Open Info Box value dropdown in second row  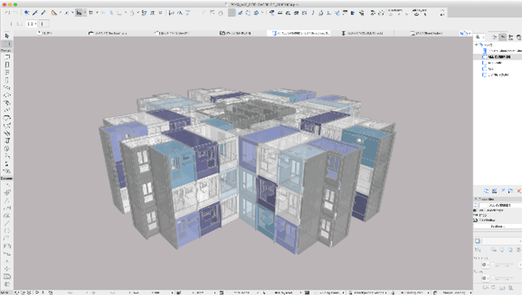[x=31, y=24]
